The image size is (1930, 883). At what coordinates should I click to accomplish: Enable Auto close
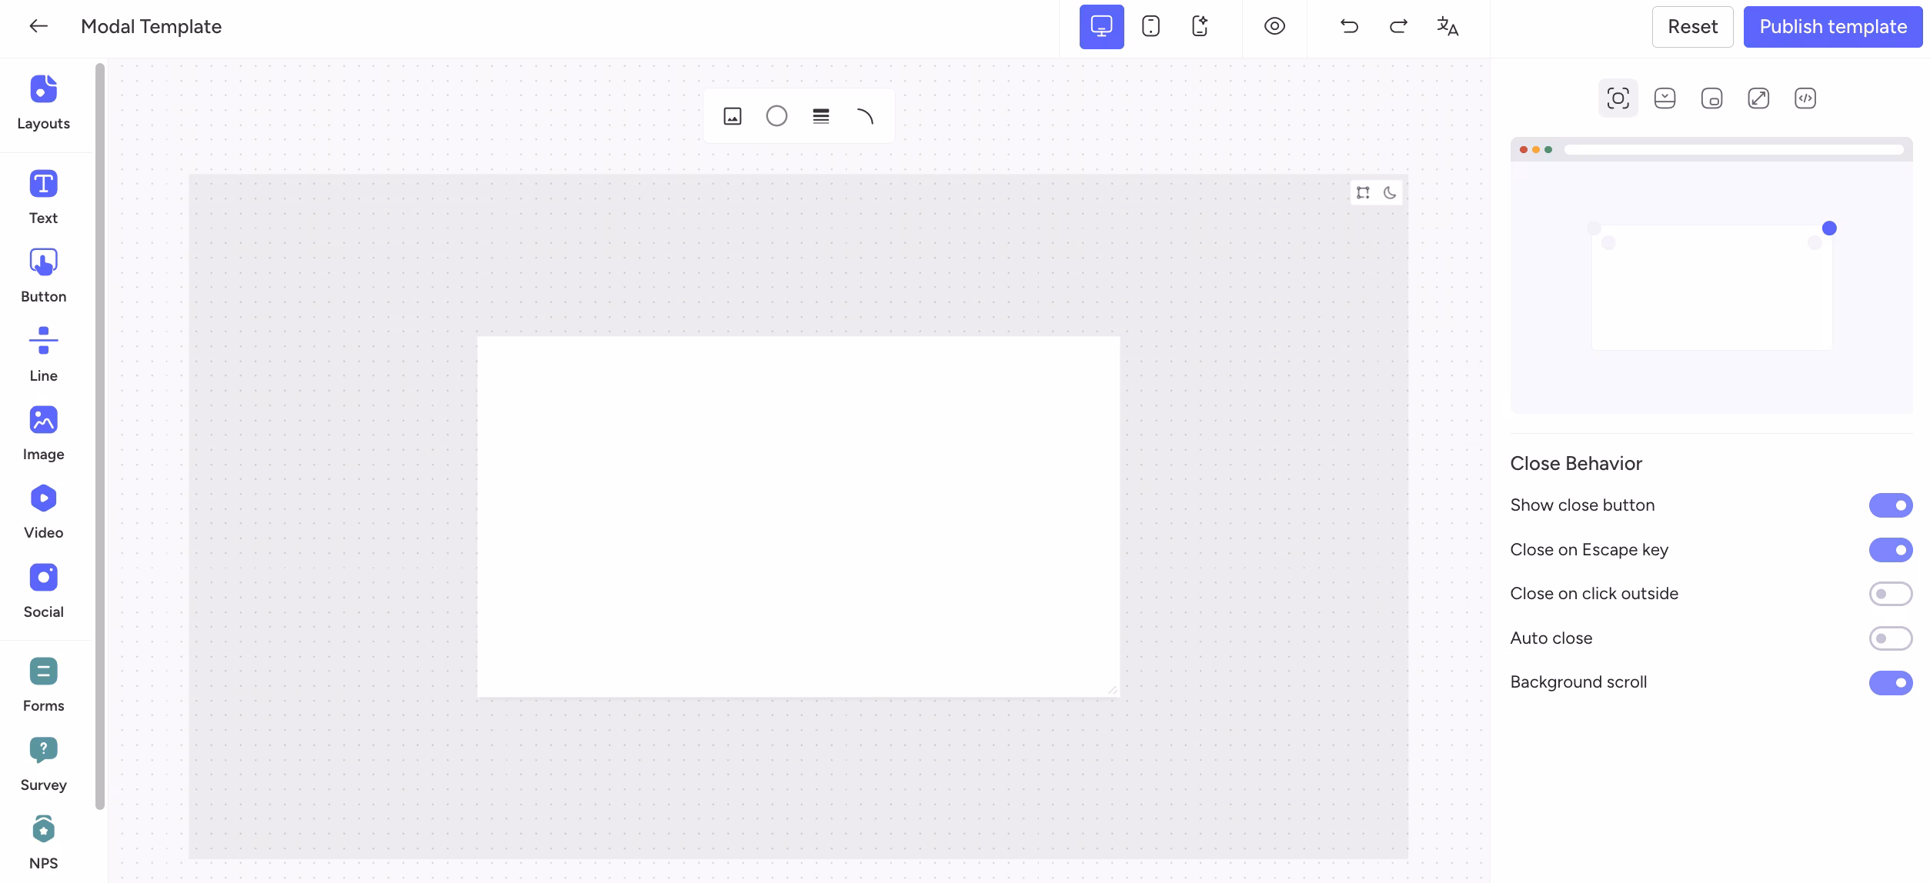point(1891,638)
